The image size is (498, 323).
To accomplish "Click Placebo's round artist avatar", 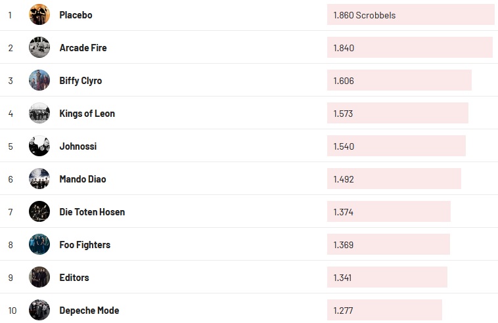I will click(39, 14).
